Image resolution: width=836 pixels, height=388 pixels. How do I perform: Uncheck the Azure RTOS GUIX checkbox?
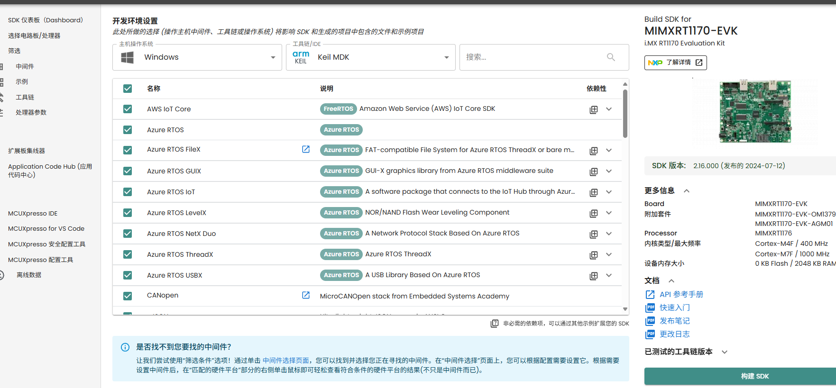[128, 171]
